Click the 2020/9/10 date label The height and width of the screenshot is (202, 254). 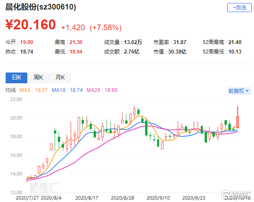point(158,198)
